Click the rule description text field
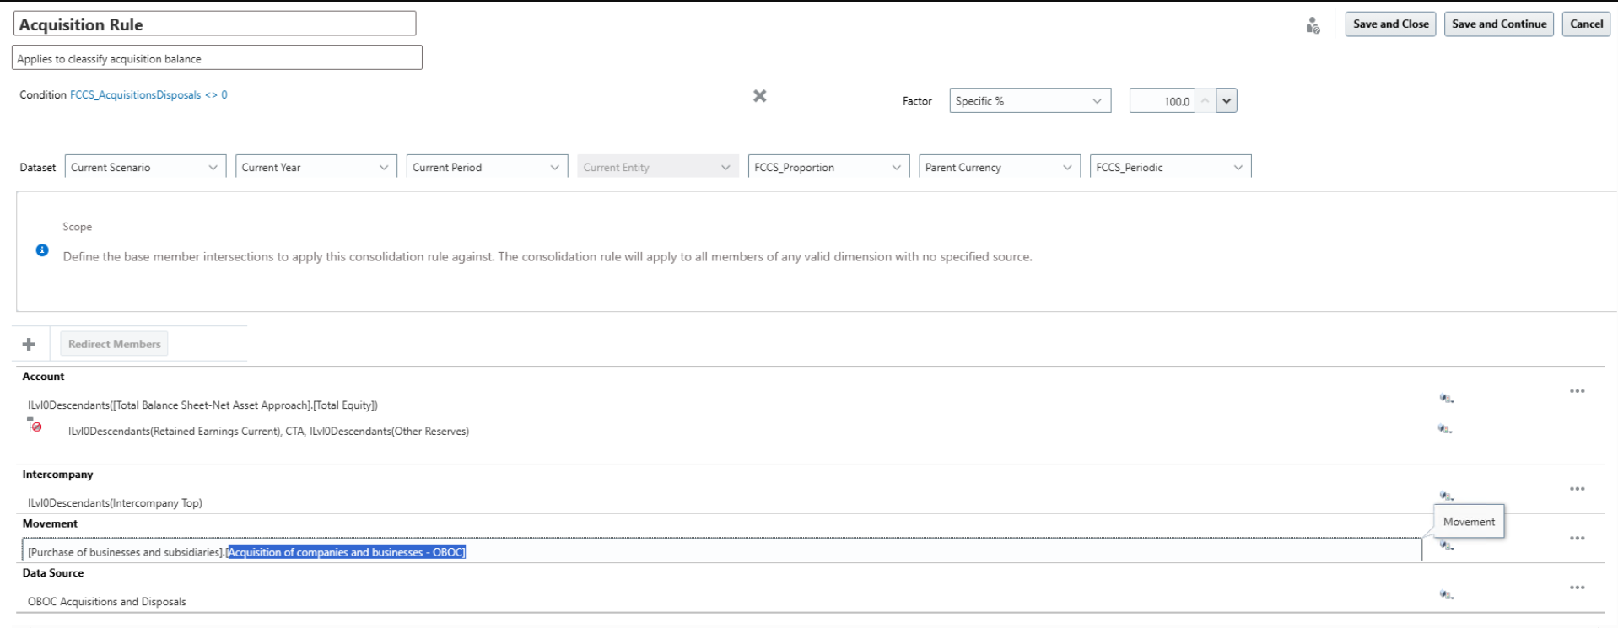This screenshot has height=628, width=1618. tap(217, 58)
